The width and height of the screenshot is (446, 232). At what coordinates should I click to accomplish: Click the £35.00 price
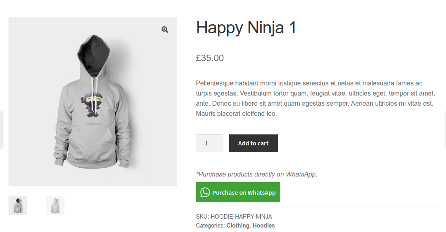click(x=210, y=58)
